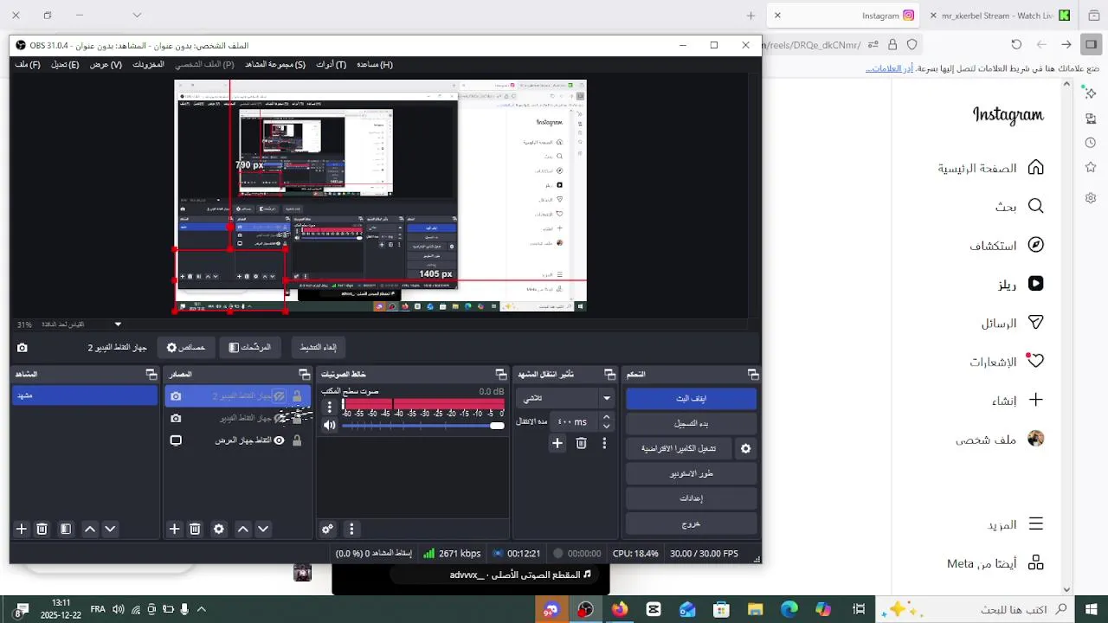Move source down in the Sources panel
Viewport: 1108px width, 623px height.
click(x=263, y=529)
